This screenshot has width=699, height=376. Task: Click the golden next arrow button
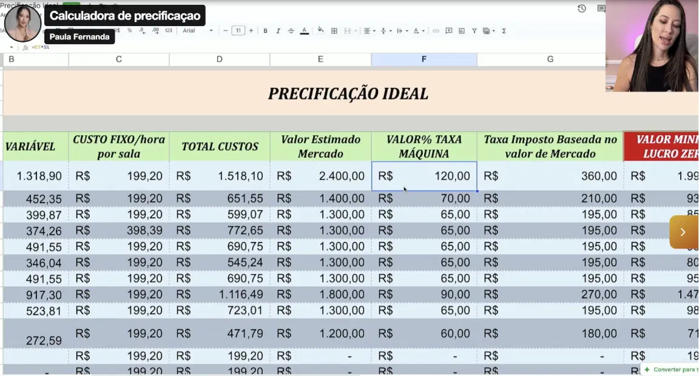click(683, 232)
